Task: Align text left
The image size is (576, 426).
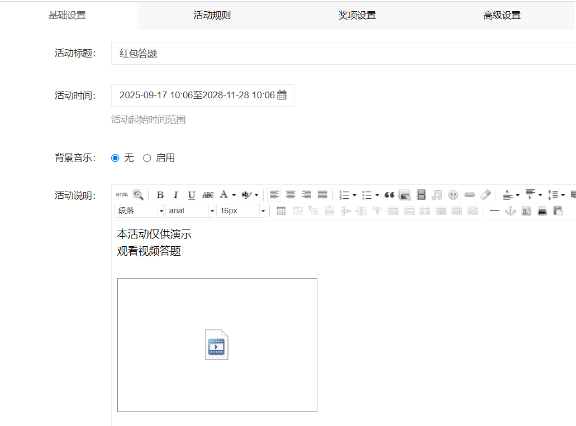Action: pos(274,195)
